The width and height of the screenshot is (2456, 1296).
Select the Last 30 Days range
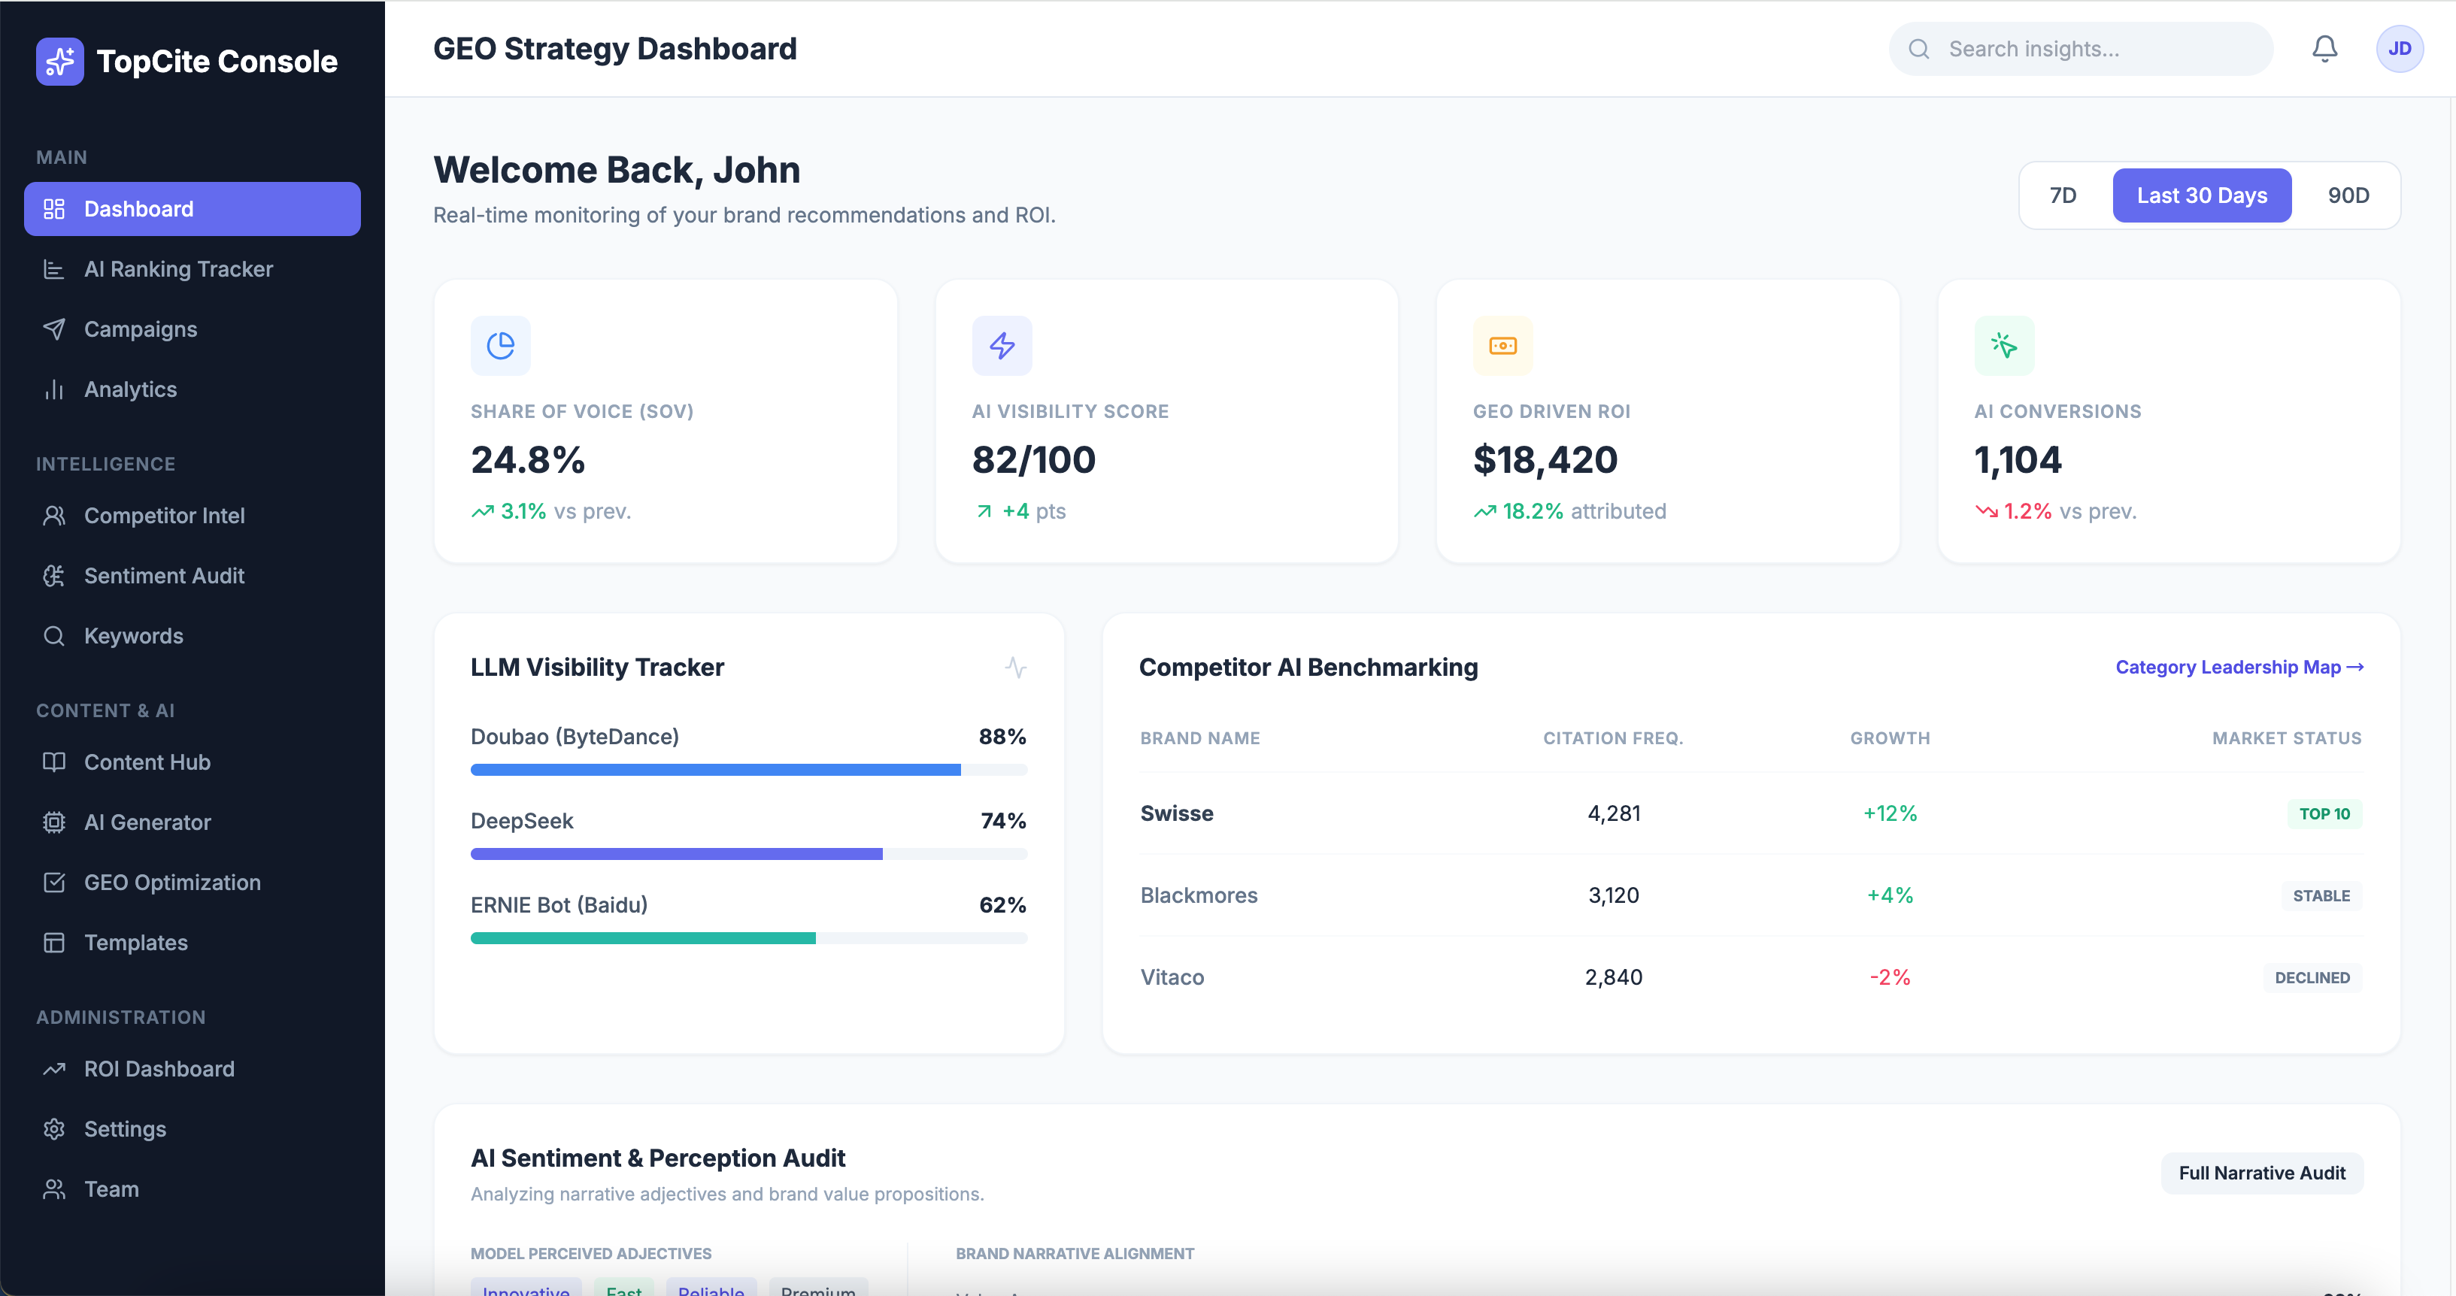click(2200, 195)
